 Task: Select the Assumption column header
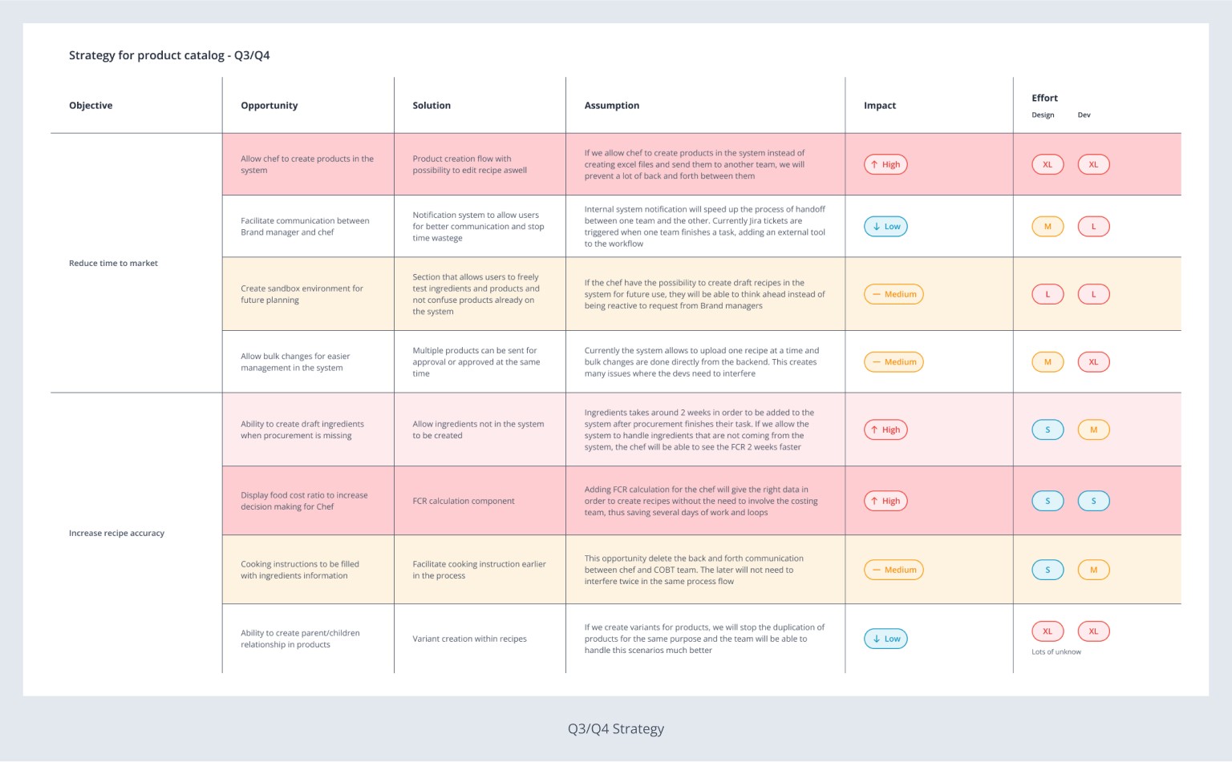click(611, 106)
